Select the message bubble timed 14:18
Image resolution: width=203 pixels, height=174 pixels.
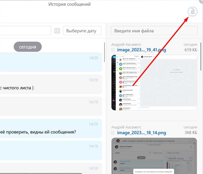point(51,168)
